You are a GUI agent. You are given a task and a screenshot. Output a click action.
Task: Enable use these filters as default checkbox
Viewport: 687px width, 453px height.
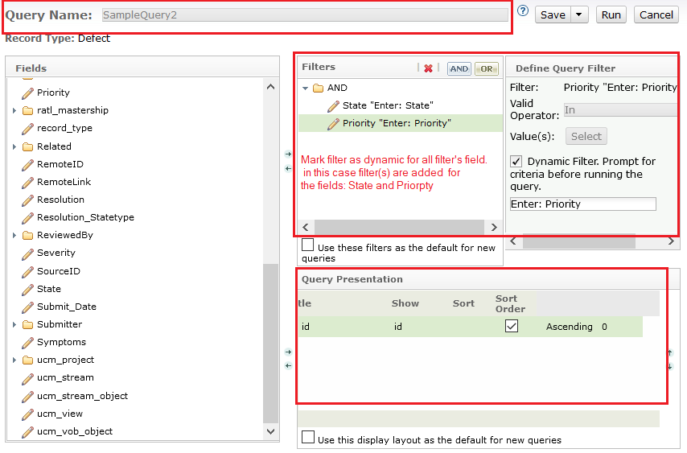click(x=307, y=245)
